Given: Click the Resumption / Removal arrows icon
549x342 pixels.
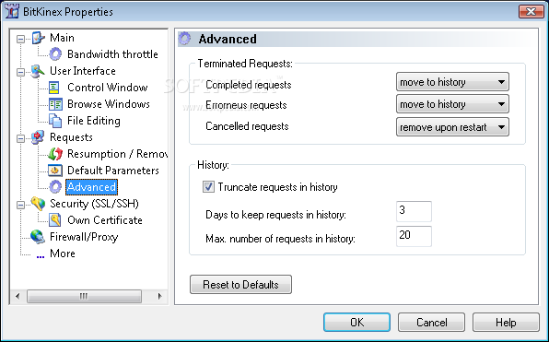Looking at the screenshot, I should [x=55, y=154].
